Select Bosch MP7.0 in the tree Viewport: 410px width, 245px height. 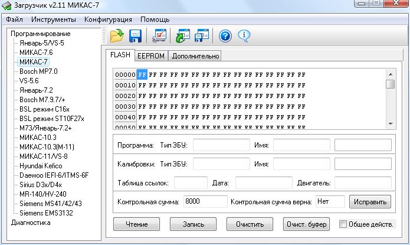[38, 71]
